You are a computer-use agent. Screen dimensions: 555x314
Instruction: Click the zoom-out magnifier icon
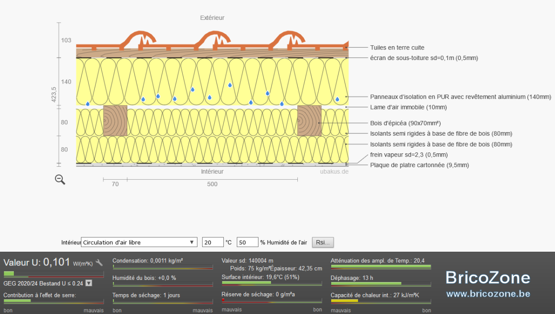point(60,180)
